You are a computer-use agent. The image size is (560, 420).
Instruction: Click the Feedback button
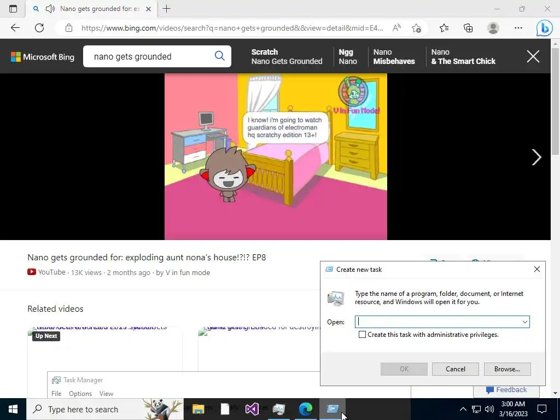click(506, 390)
